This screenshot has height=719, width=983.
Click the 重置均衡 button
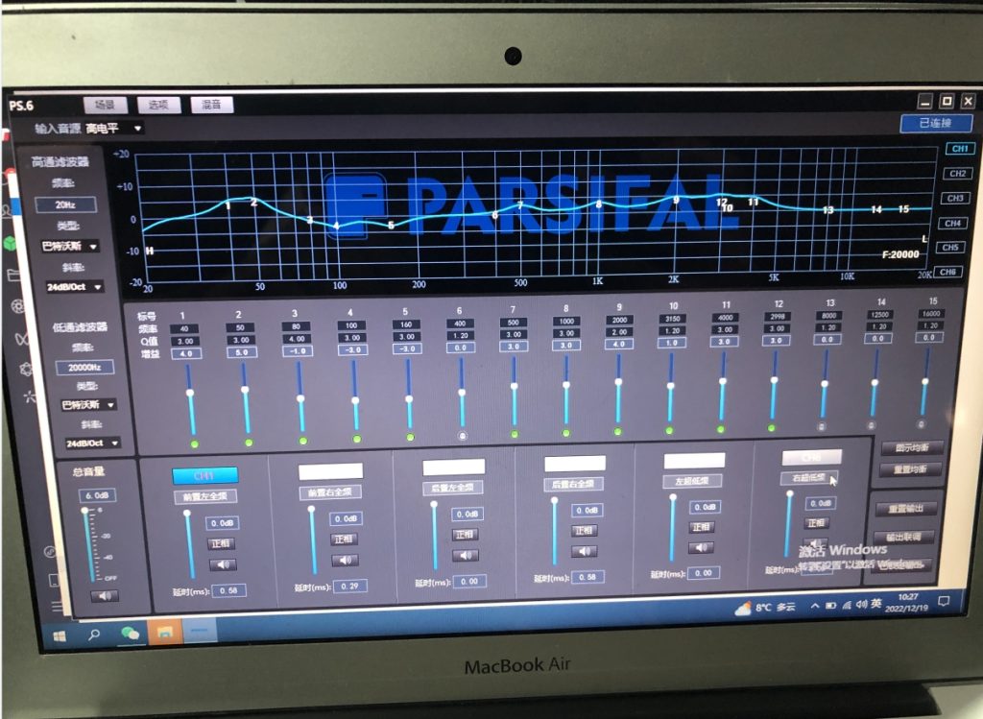pyautogui.click(x=910, y=469)
